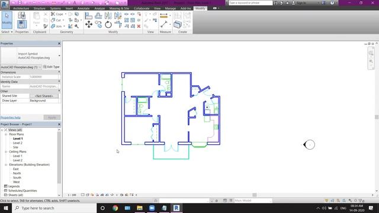379x213 pixels.
Task: Select the Join geometry tool
Action: click(x=56, y=26)
